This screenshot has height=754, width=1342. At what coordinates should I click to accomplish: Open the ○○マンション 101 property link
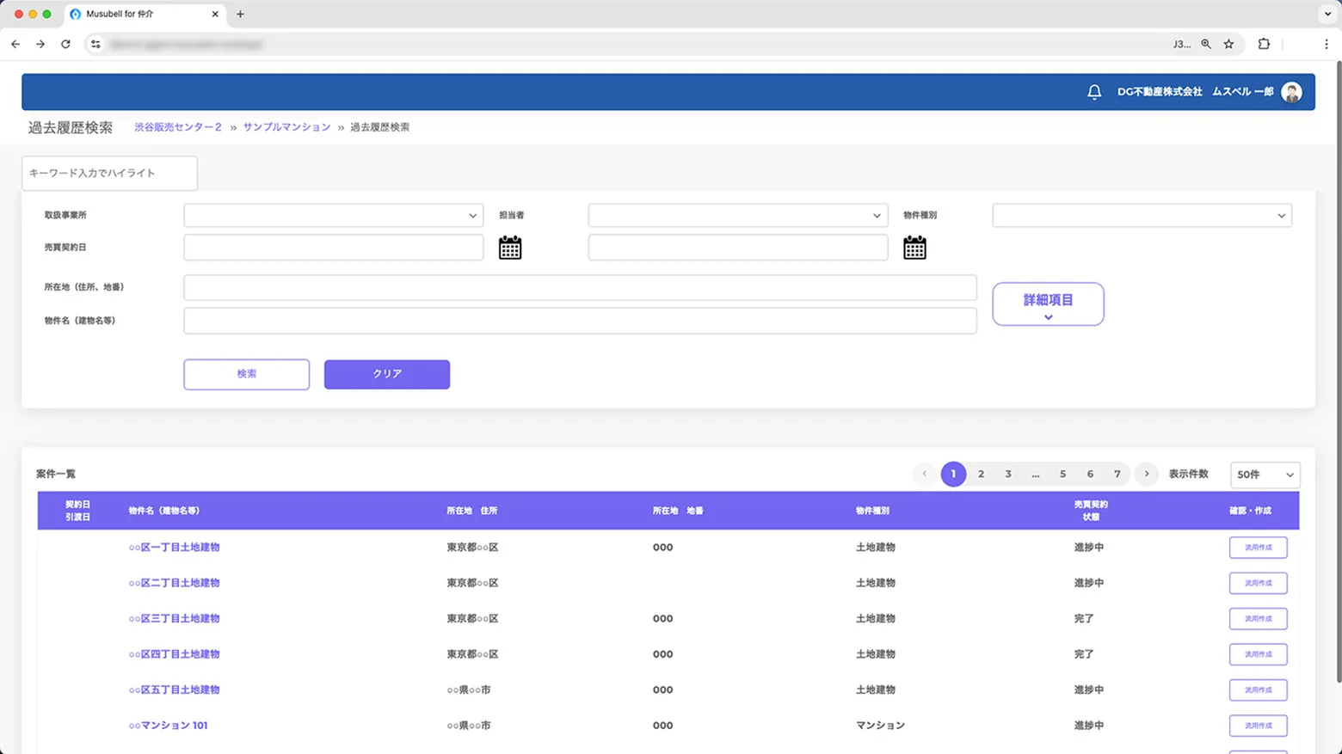pyautogui.click(x=168, y=726)
